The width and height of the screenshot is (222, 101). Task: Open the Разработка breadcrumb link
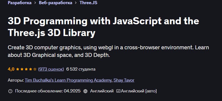20,3
